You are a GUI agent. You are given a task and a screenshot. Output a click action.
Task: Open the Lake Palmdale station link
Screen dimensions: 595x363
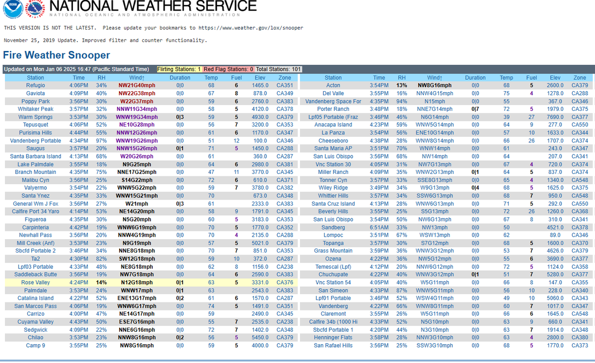pos(36,164)
